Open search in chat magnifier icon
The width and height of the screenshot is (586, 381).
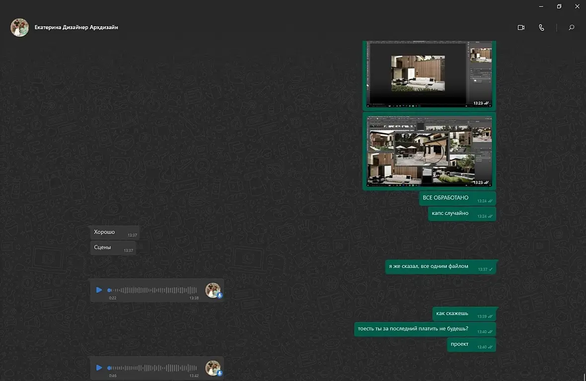coord(572,28)
